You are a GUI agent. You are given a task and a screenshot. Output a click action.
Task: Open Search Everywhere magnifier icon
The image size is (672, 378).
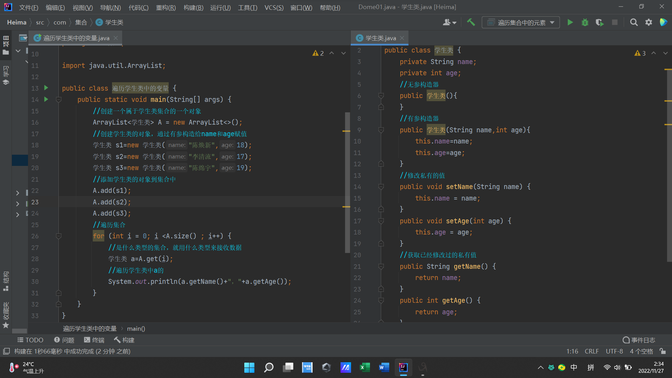tap(633, 23)
